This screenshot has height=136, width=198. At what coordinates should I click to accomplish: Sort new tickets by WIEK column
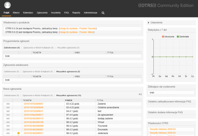(x=69, y=100)
